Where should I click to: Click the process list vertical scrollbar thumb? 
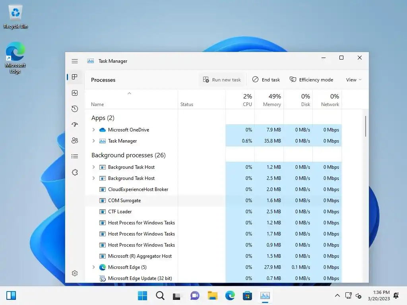click(x=366, y=126)
